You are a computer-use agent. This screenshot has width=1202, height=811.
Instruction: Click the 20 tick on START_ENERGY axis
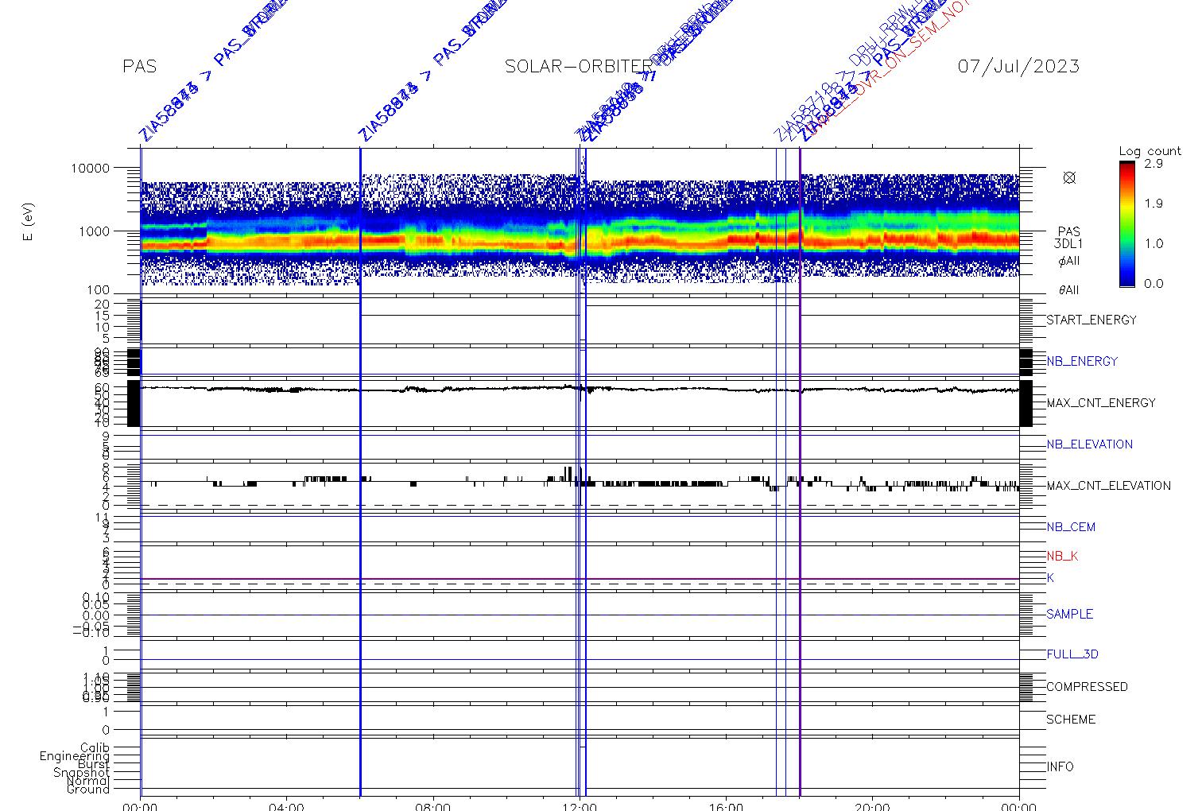[x=101, y=305]
